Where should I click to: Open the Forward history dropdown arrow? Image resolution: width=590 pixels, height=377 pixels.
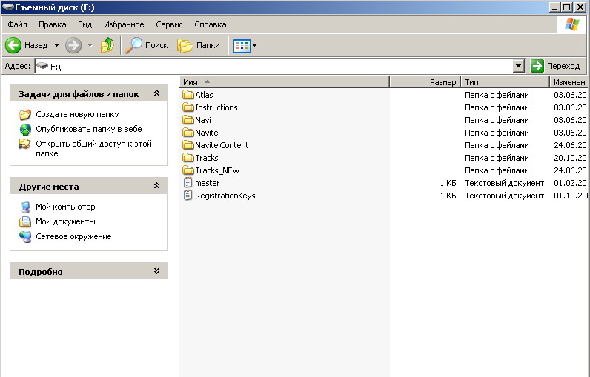point(90,45)
